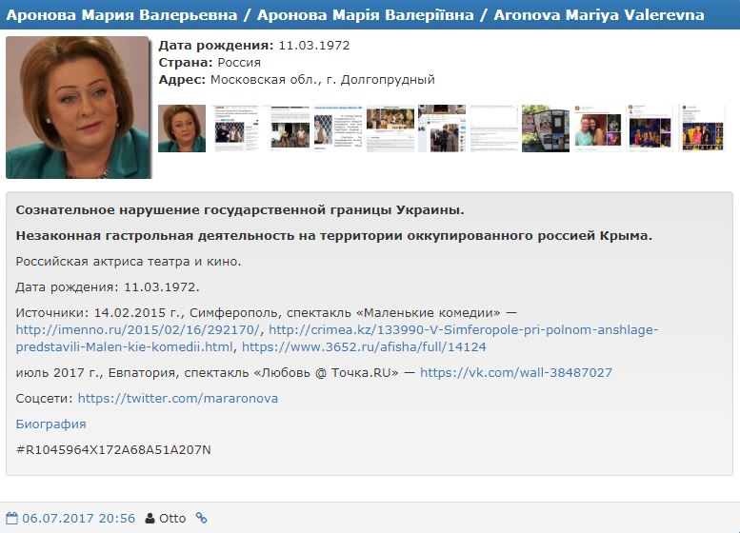Image resolution: width=740 pixels, height=533 pixels.
Task: Click the text Российская актриса театра и кино
Action: pos(129,262)
